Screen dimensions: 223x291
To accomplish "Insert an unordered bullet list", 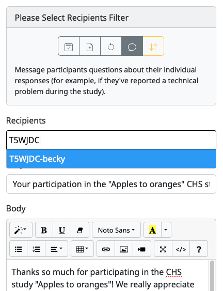I will click(19, 249).
